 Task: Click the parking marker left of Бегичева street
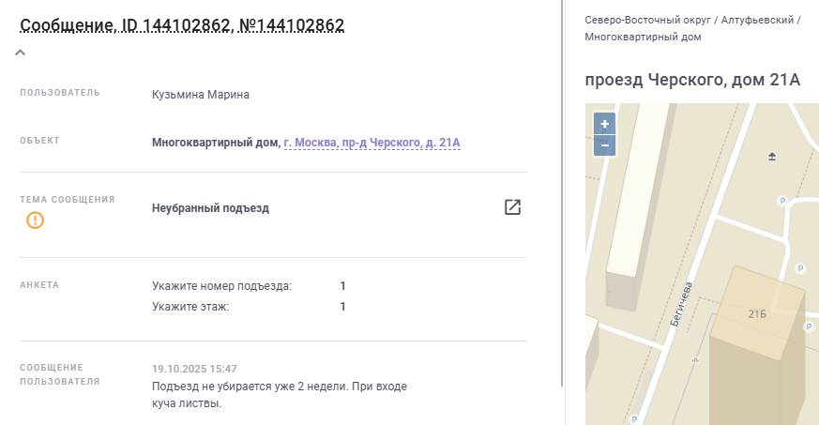click(x=634, y=419)
